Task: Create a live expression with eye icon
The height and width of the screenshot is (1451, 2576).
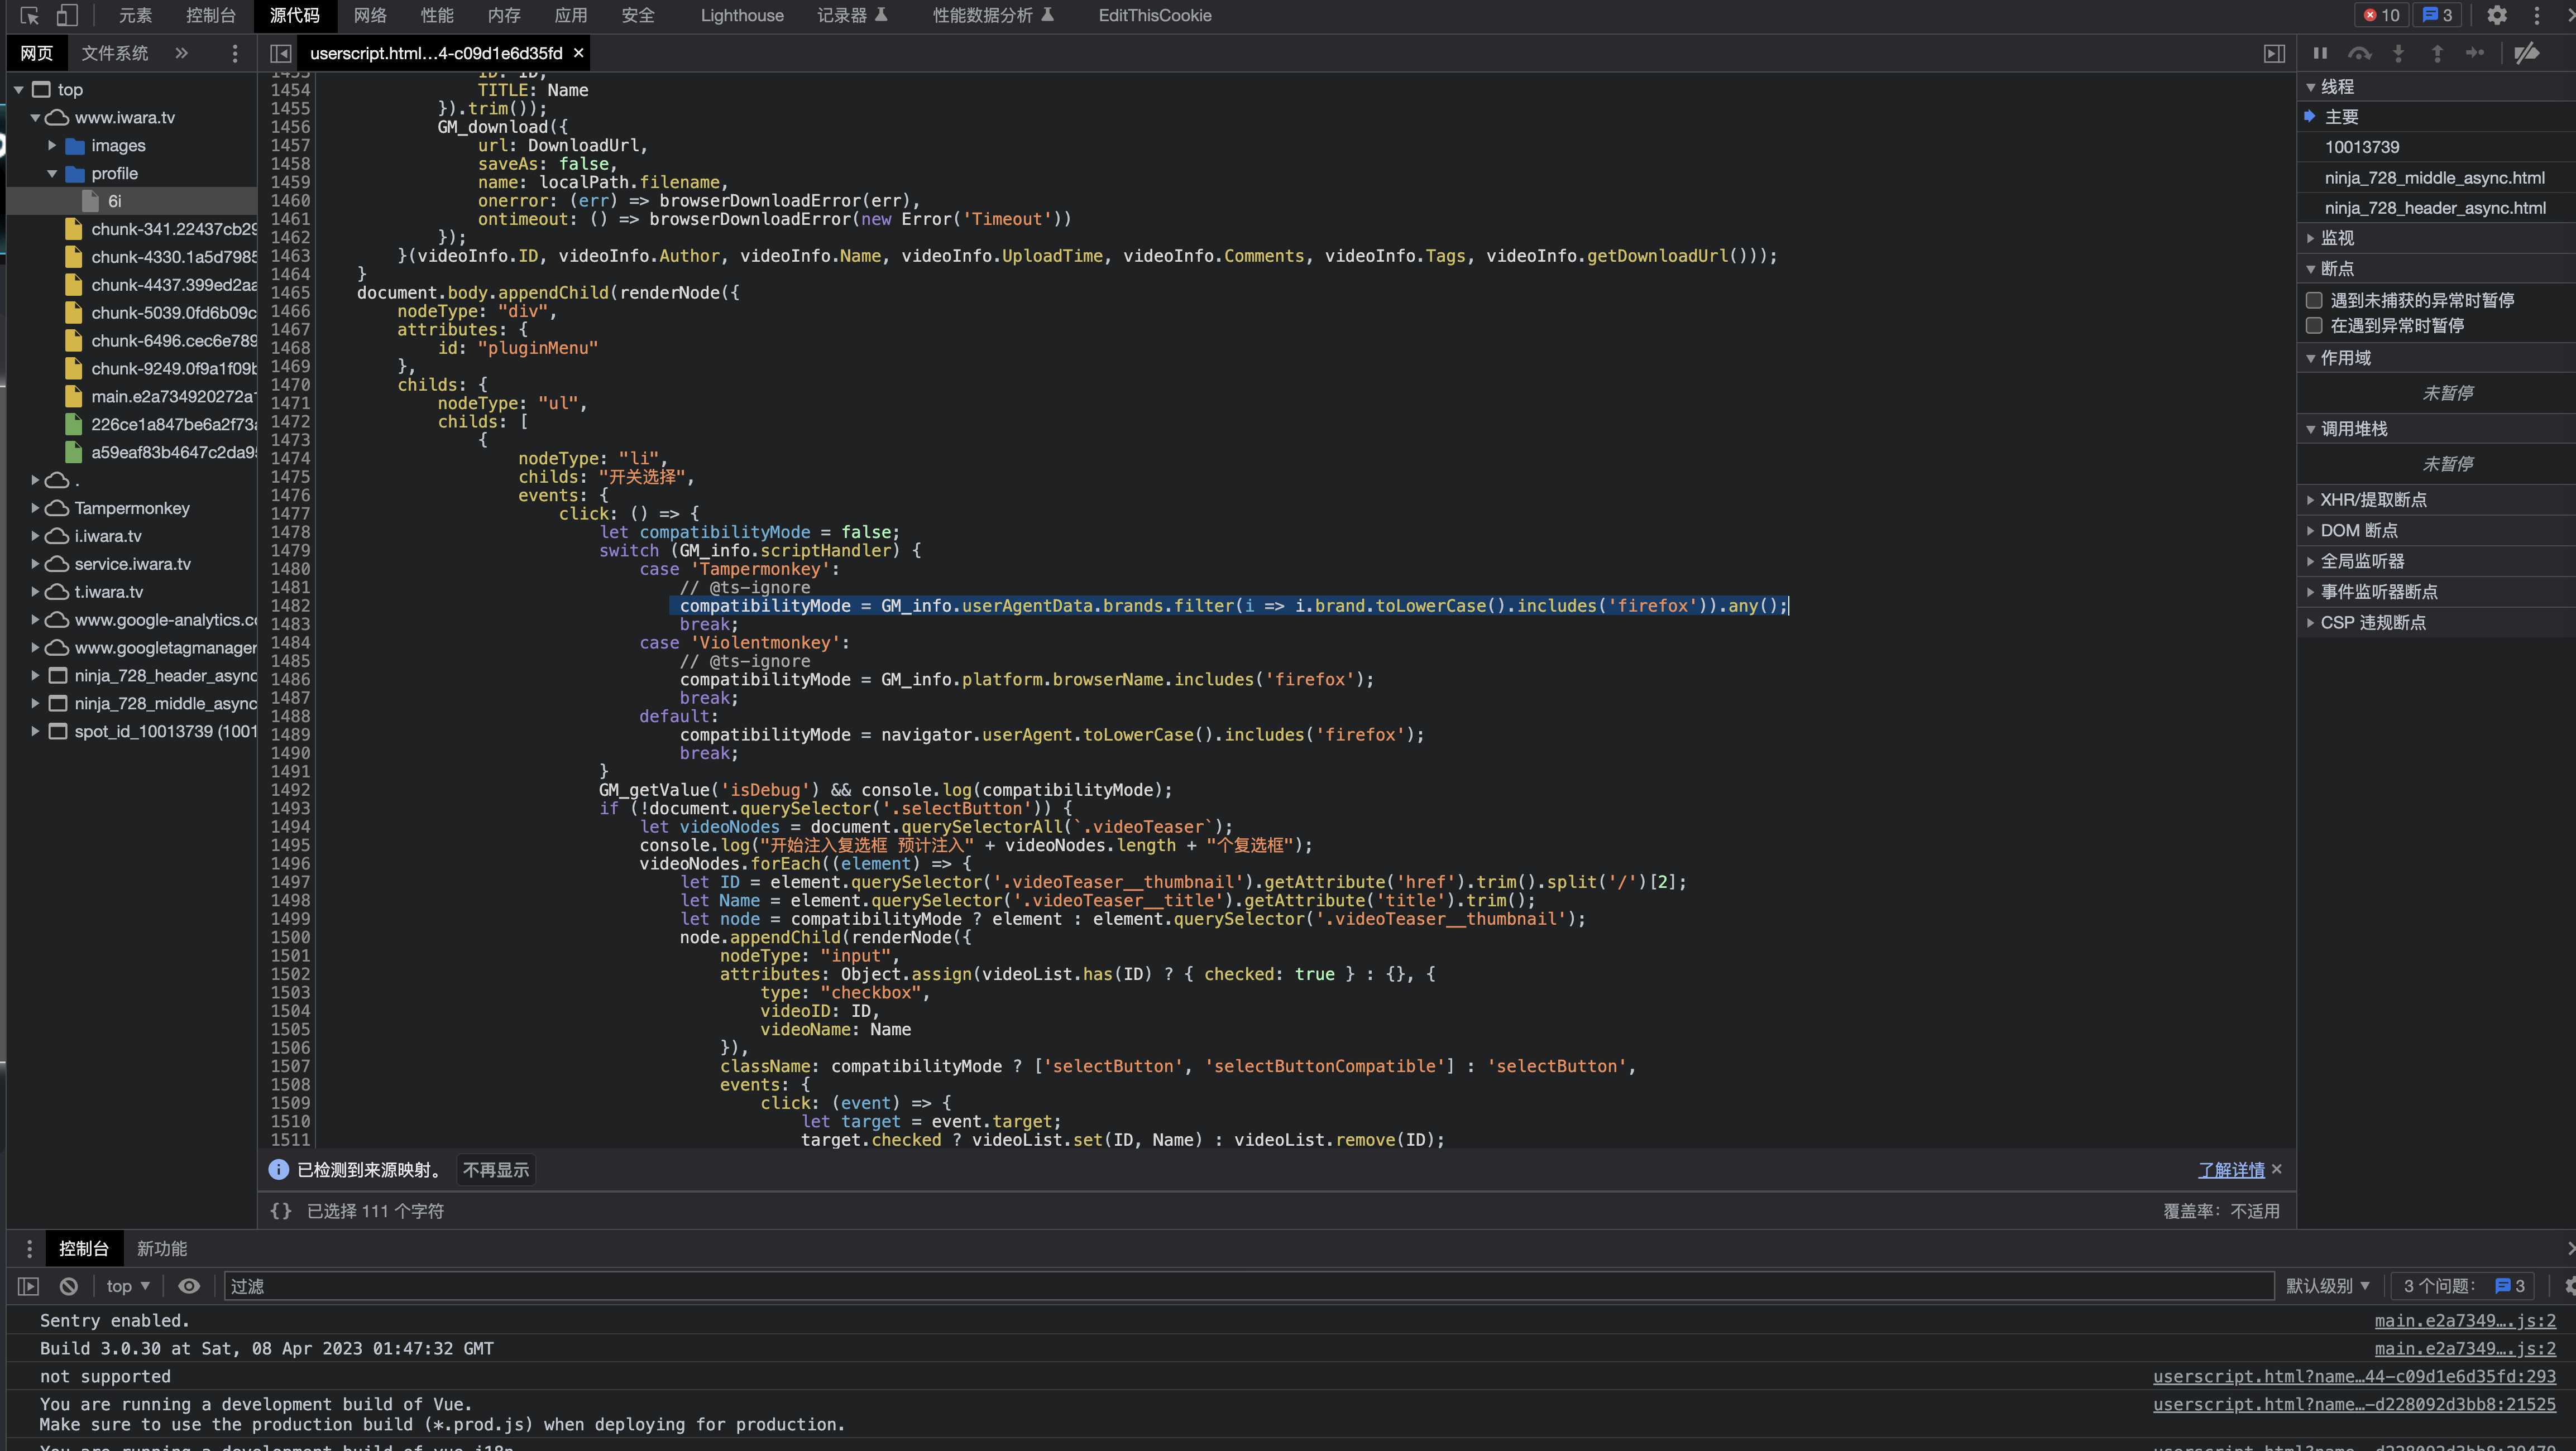Action: (x=189, y=1286)
